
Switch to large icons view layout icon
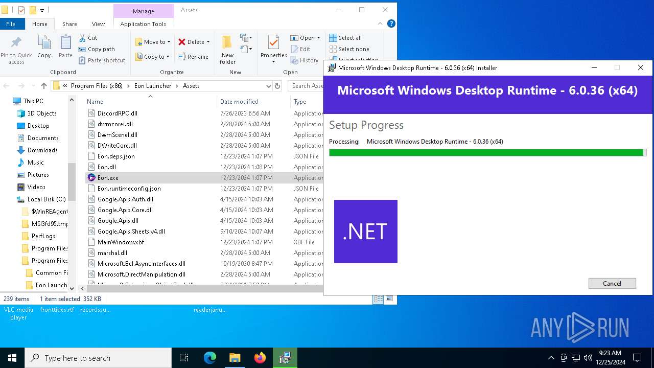click(389, 299)
